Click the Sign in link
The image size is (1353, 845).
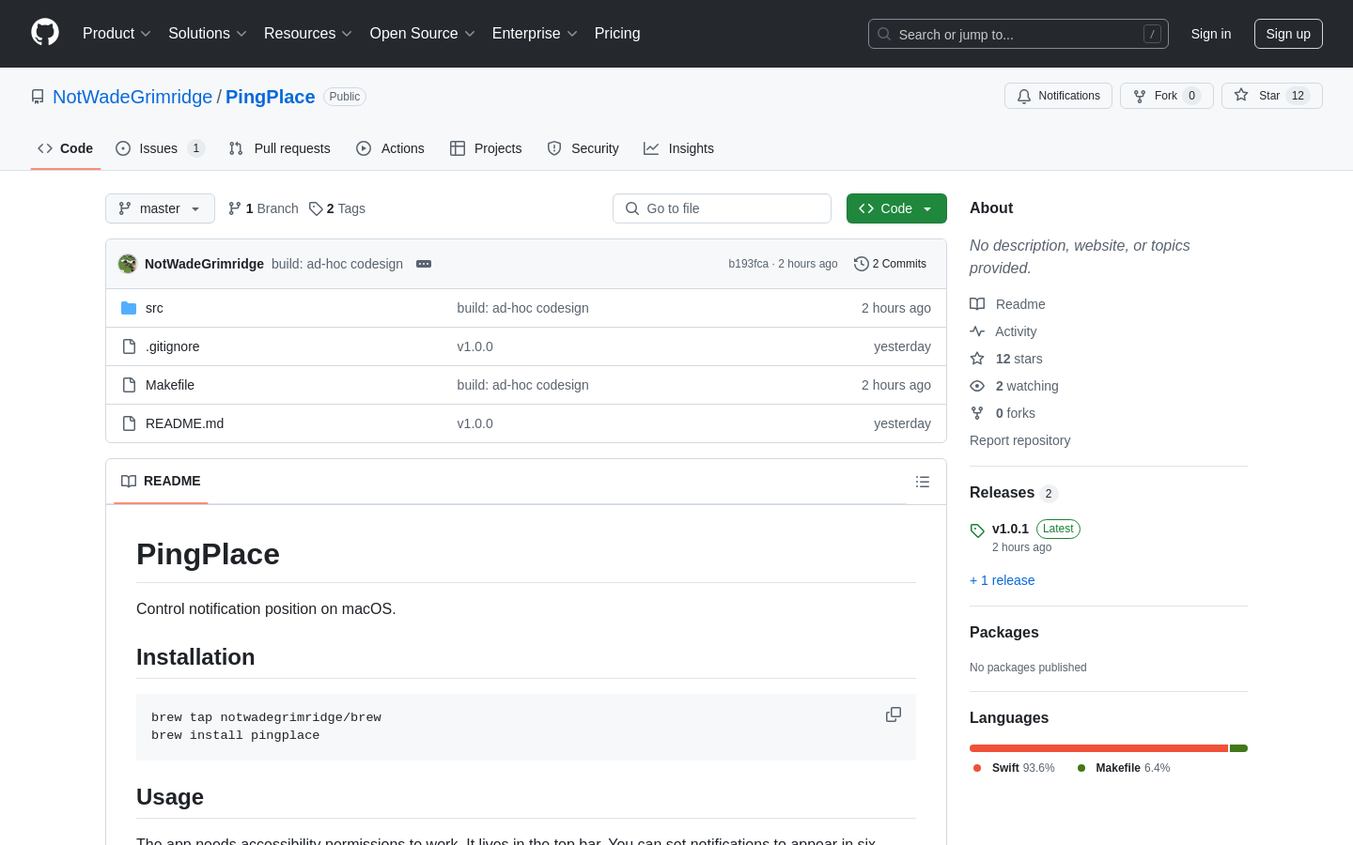pos(1211,34)
